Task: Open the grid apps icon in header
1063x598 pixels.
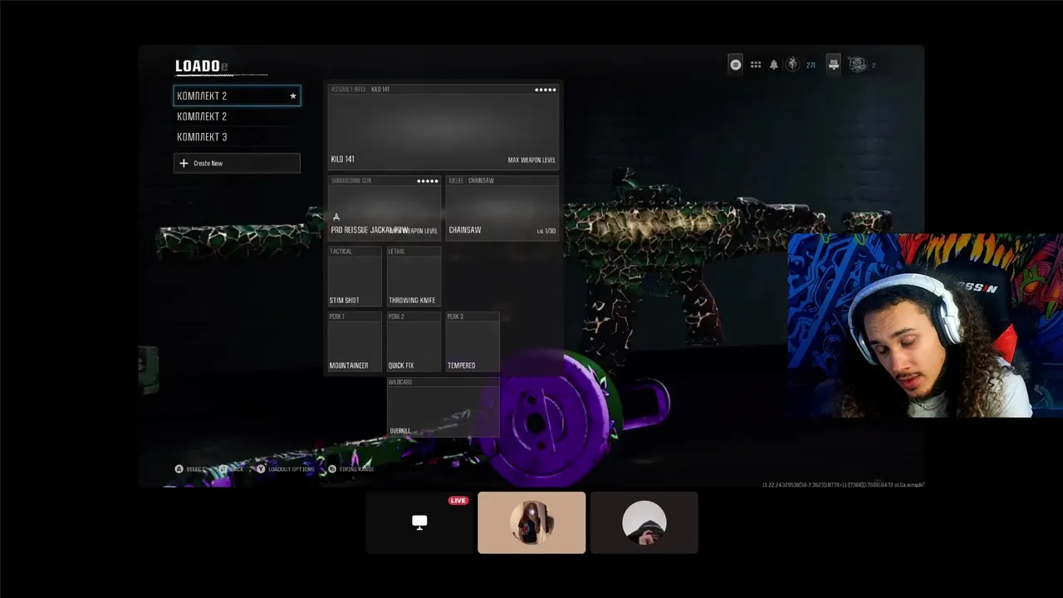Action: click(756, 65)
